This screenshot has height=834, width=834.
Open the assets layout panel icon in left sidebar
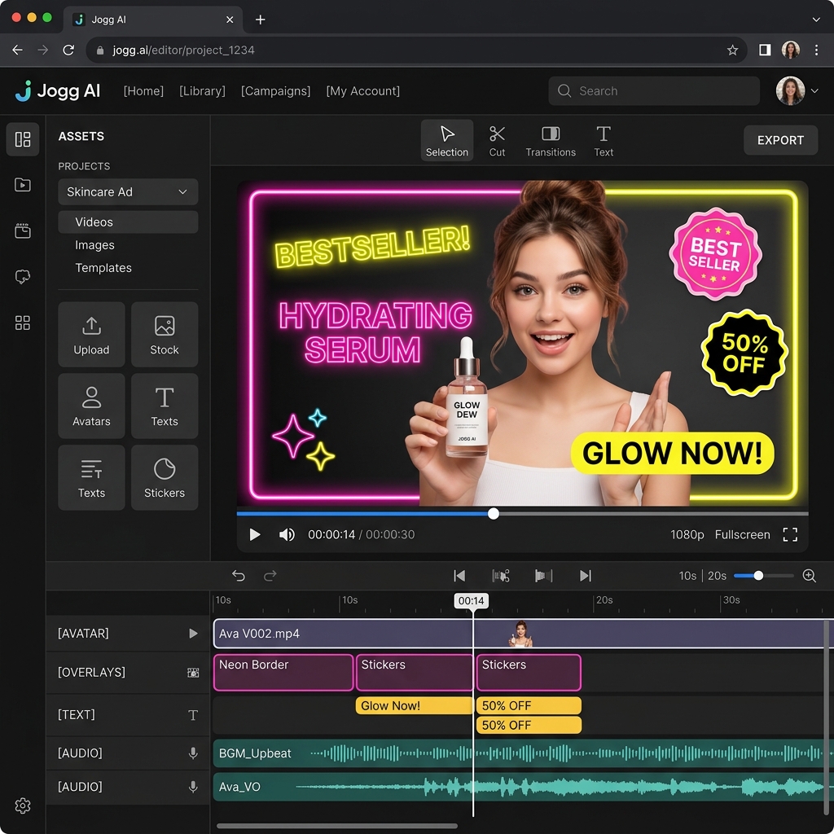pyautogui.click(x=22, y=139)
